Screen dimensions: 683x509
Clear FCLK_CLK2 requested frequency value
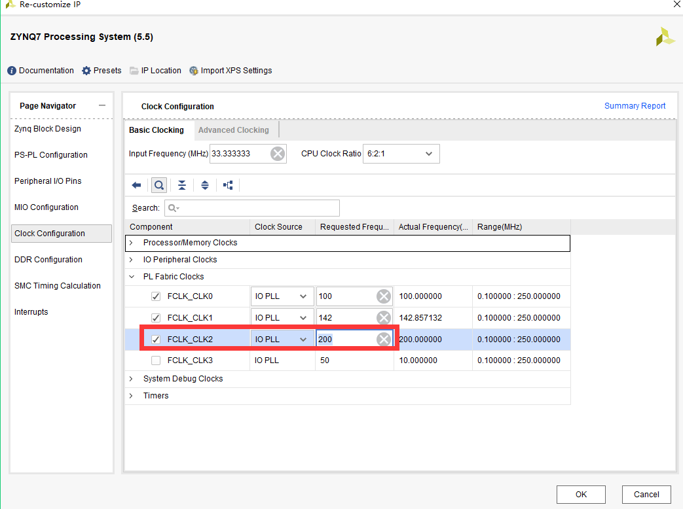coord(383,340)
